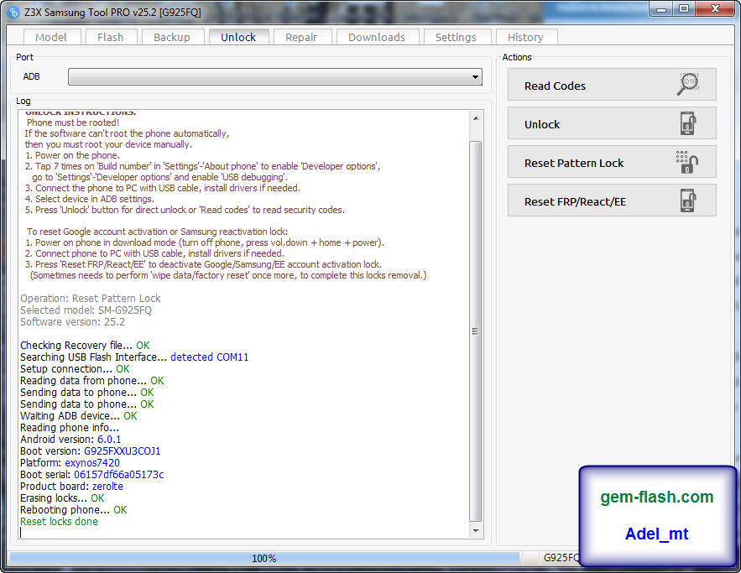The image size is (741, 573).
Task: Click the pattern lock icon on Reset Pattern Lock
Action: point(686,162)
